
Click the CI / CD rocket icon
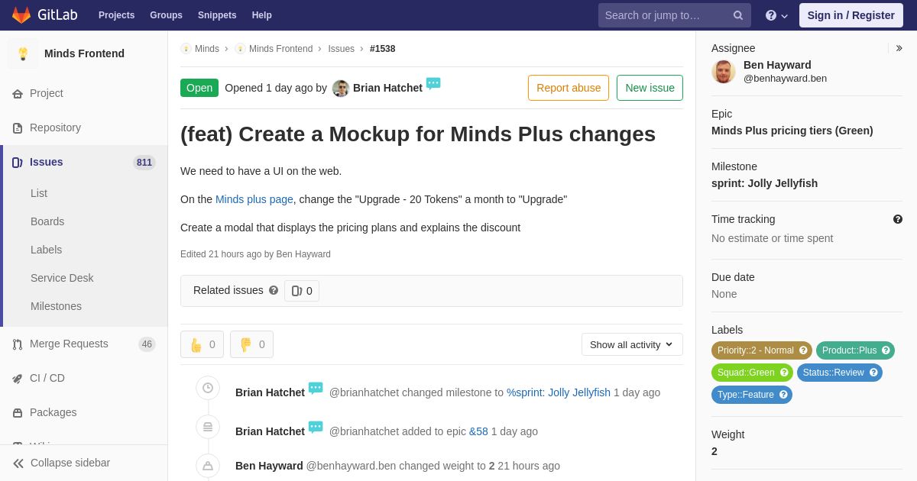click(x=18, y=379)
